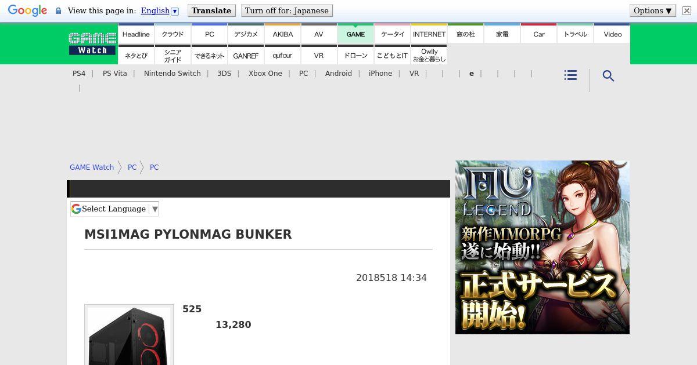The width and height of the screenshot is (697, 365).
Task: Open the PC case product thumbnail
Action: [129, 335]
